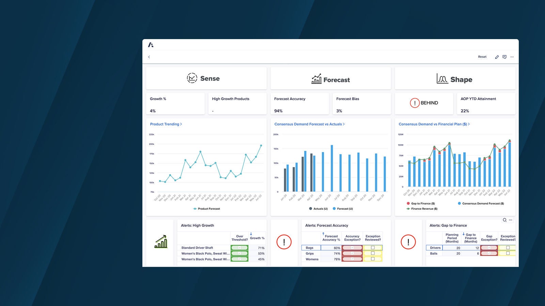This screenshot has width=545, height=306.
Task: Check Exception Reviewed for Drivers
Action: pyautogui.click(x=508, y=248)
